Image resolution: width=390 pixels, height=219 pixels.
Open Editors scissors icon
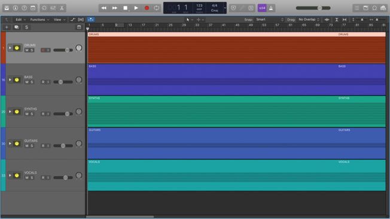(x=62, y=8)
